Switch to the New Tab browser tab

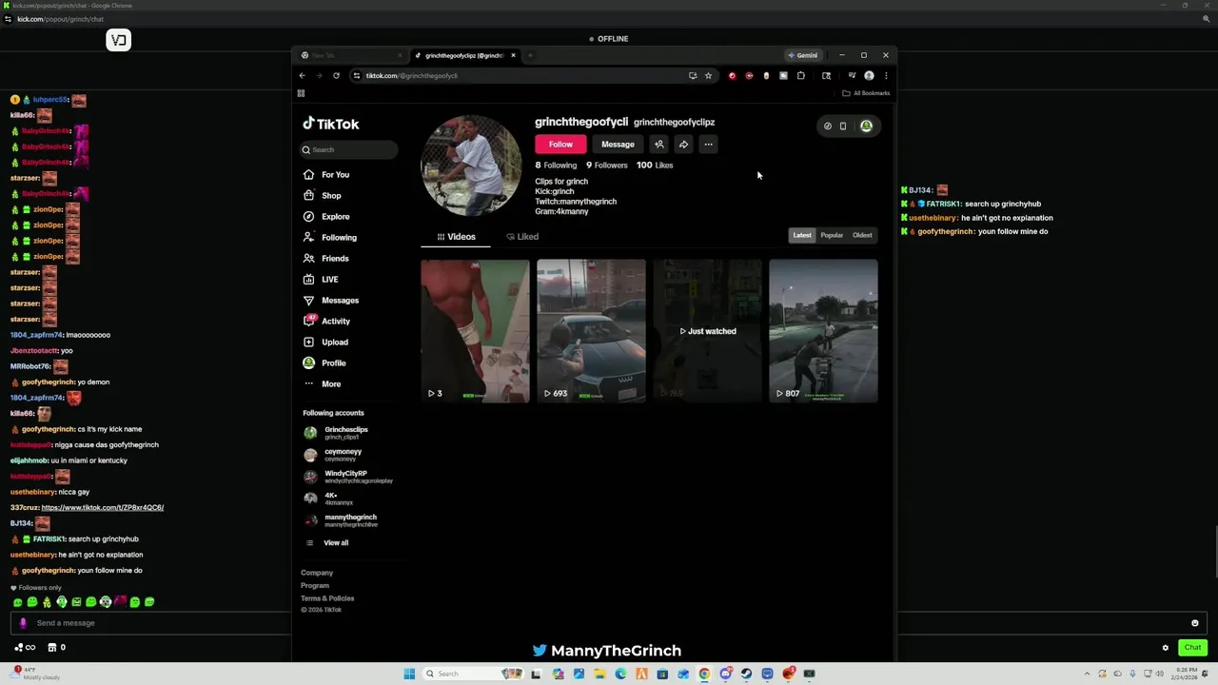351,55
